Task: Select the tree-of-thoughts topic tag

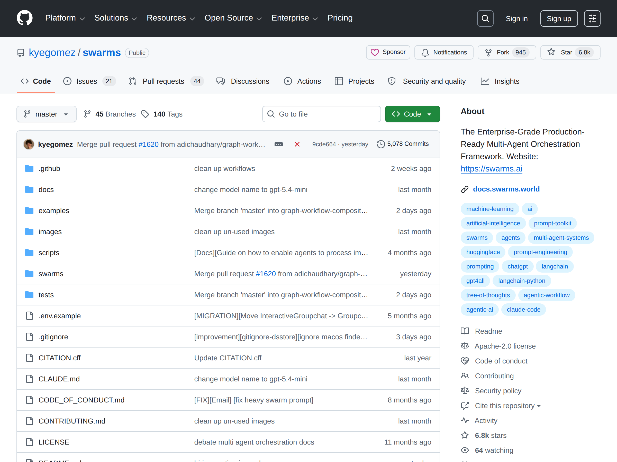Action: click(x=488, y=295)
